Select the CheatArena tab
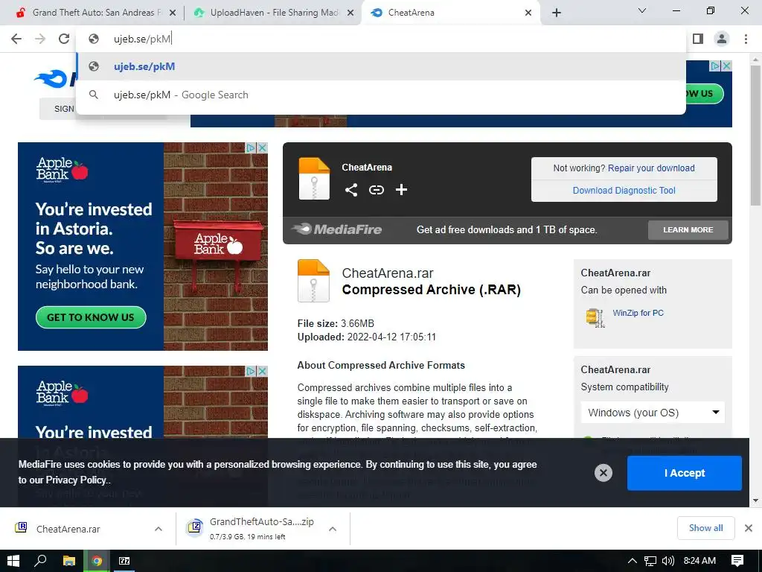 449,13
